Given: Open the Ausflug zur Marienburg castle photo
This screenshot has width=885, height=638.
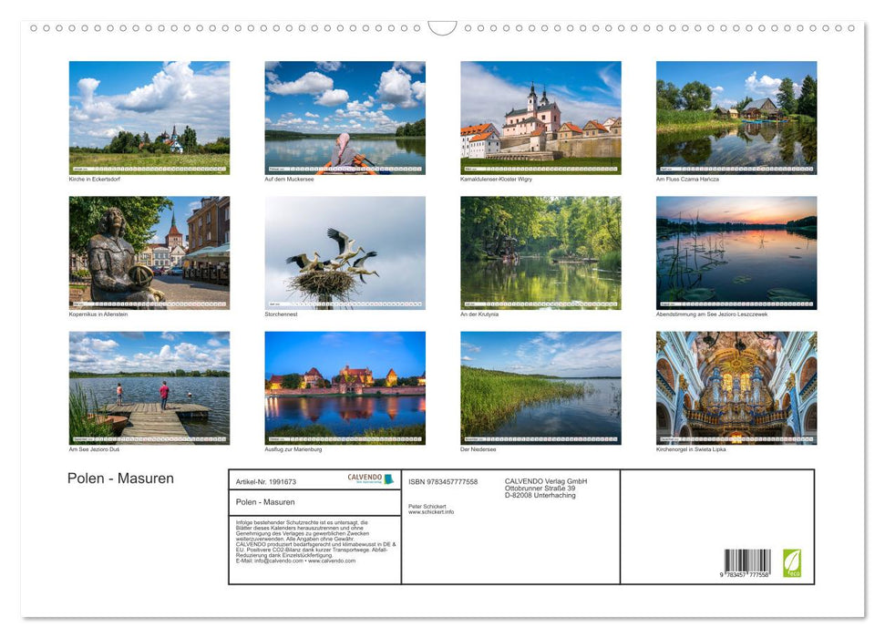Looking at the screenshot, I should tap(345, 386).
